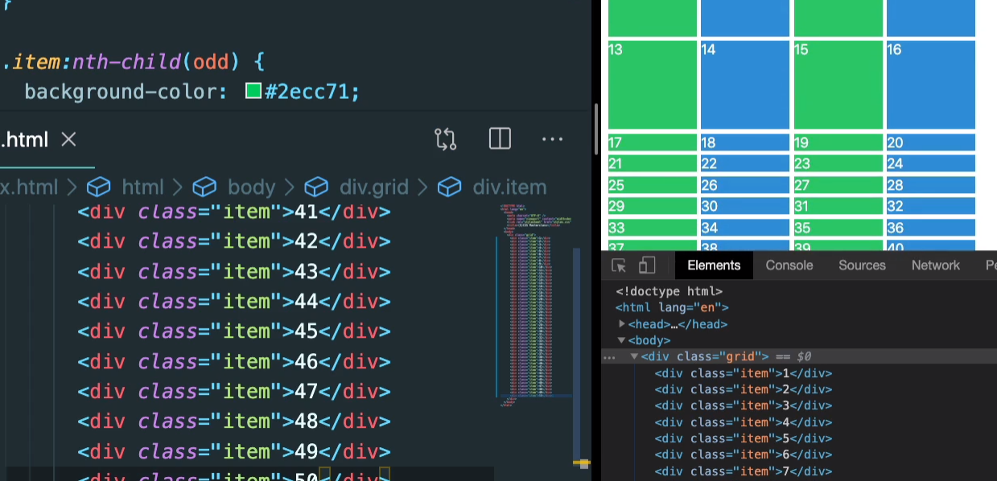997x481 pixels.
Task: Click the ellipsis beside the div grid node
Action: pos(609,356)
